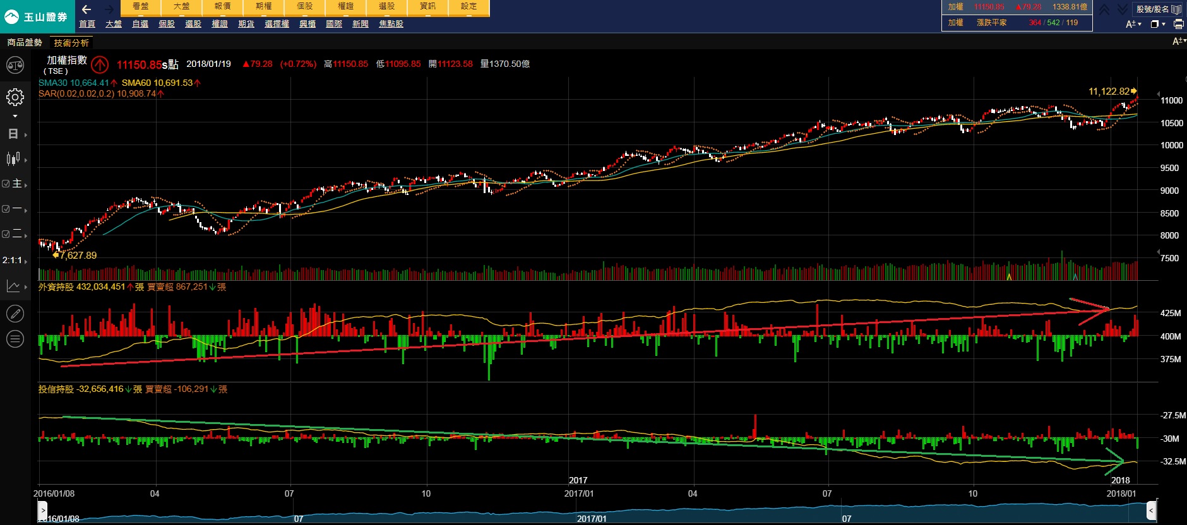Toggle the 二 sub-chart checkbox
Viewport: 1187px width, 525px height.
(x=6, y=234)
